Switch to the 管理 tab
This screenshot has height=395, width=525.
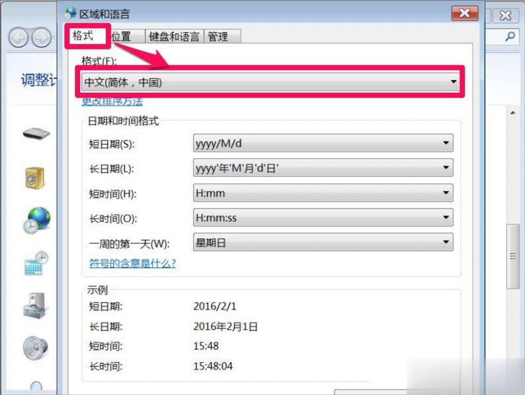point(222,36)
